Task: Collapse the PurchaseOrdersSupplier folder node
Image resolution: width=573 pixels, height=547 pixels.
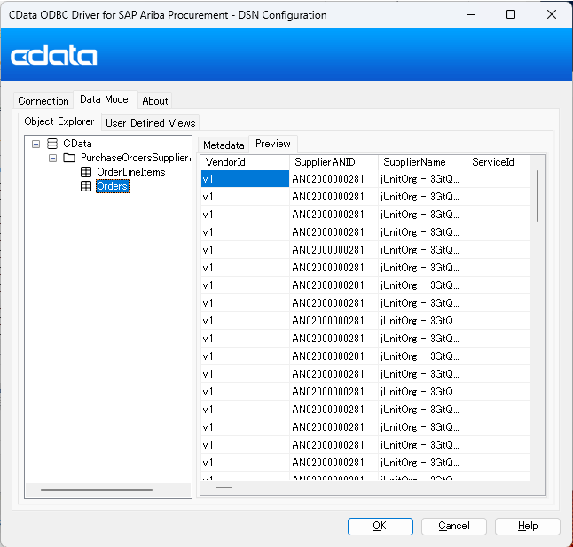Action: [x=52, y=158]
